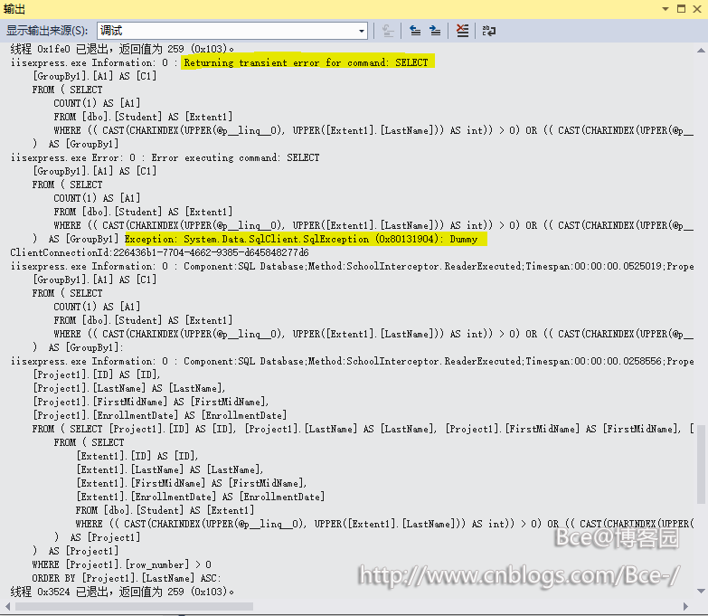Viewport: 708px width, 616px height.
Task: Click 'FROM [dbo].[Student] AS [Extent1]' near the bottom
Action: 165,510
